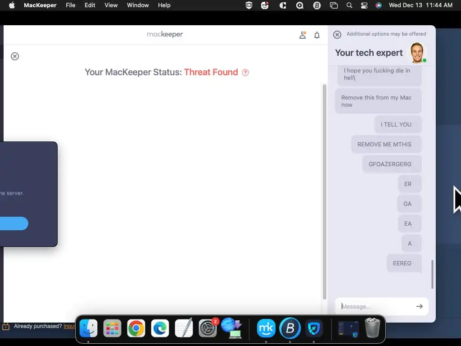Click the tech expert avatar photo
Screen dimensions: 461x346
click(417, 53)
